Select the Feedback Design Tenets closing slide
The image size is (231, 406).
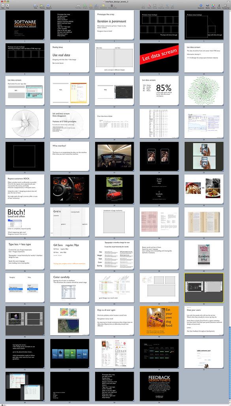[159, 387]
